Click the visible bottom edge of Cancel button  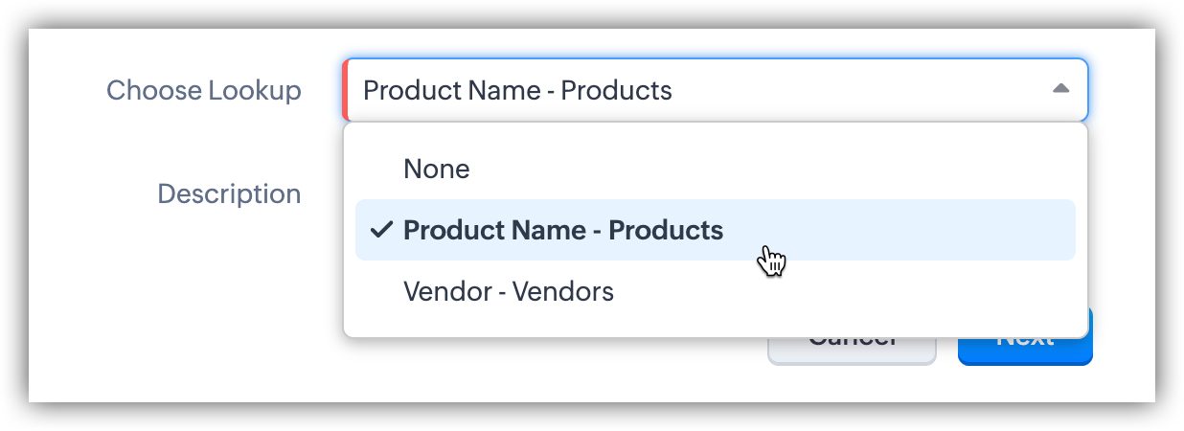tap(852, 362)
